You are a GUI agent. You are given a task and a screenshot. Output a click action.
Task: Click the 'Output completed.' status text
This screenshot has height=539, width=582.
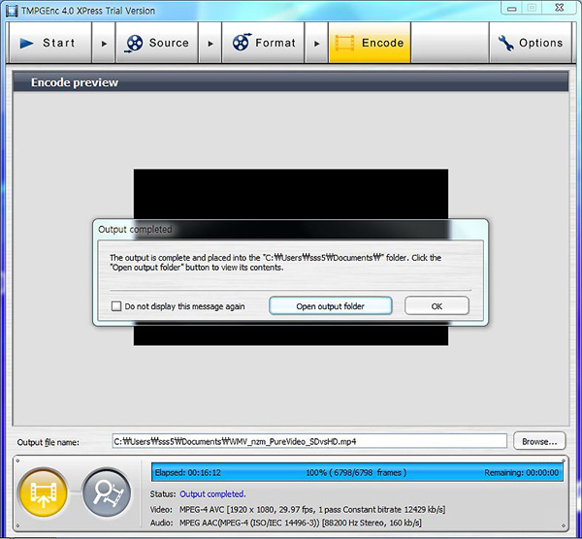point(212,494)
